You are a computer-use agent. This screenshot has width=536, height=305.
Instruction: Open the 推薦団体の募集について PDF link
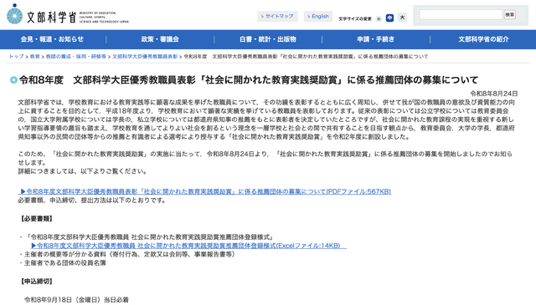click(x=204, y=191)
